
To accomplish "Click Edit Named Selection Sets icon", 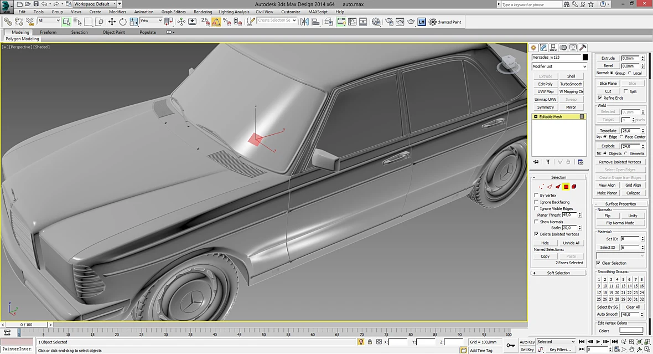I will coord(251,22).
